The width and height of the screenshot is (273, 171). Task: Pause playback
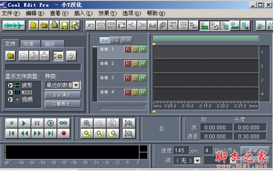[x=37, y=123]
